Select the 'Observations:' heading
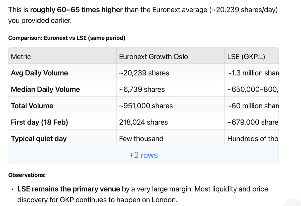This screenshot has height=206, width=301. 27,175
